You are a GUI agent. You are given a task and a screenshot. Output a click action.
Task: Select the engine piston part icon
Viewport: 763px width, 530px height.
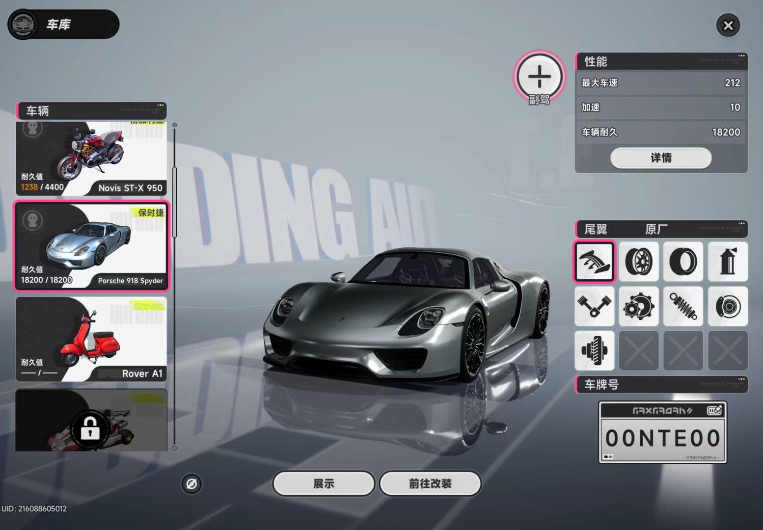594,306
